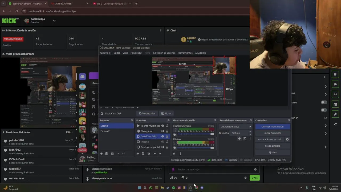Toggle lock on DroidCam OBS source

pos(167,137)
